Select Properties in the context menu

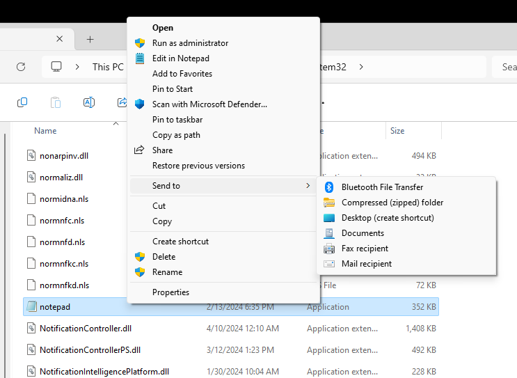[x=170, y=292]
